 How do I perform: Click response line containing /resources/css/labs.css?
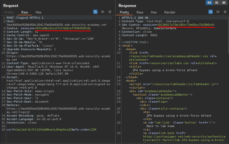173,63
